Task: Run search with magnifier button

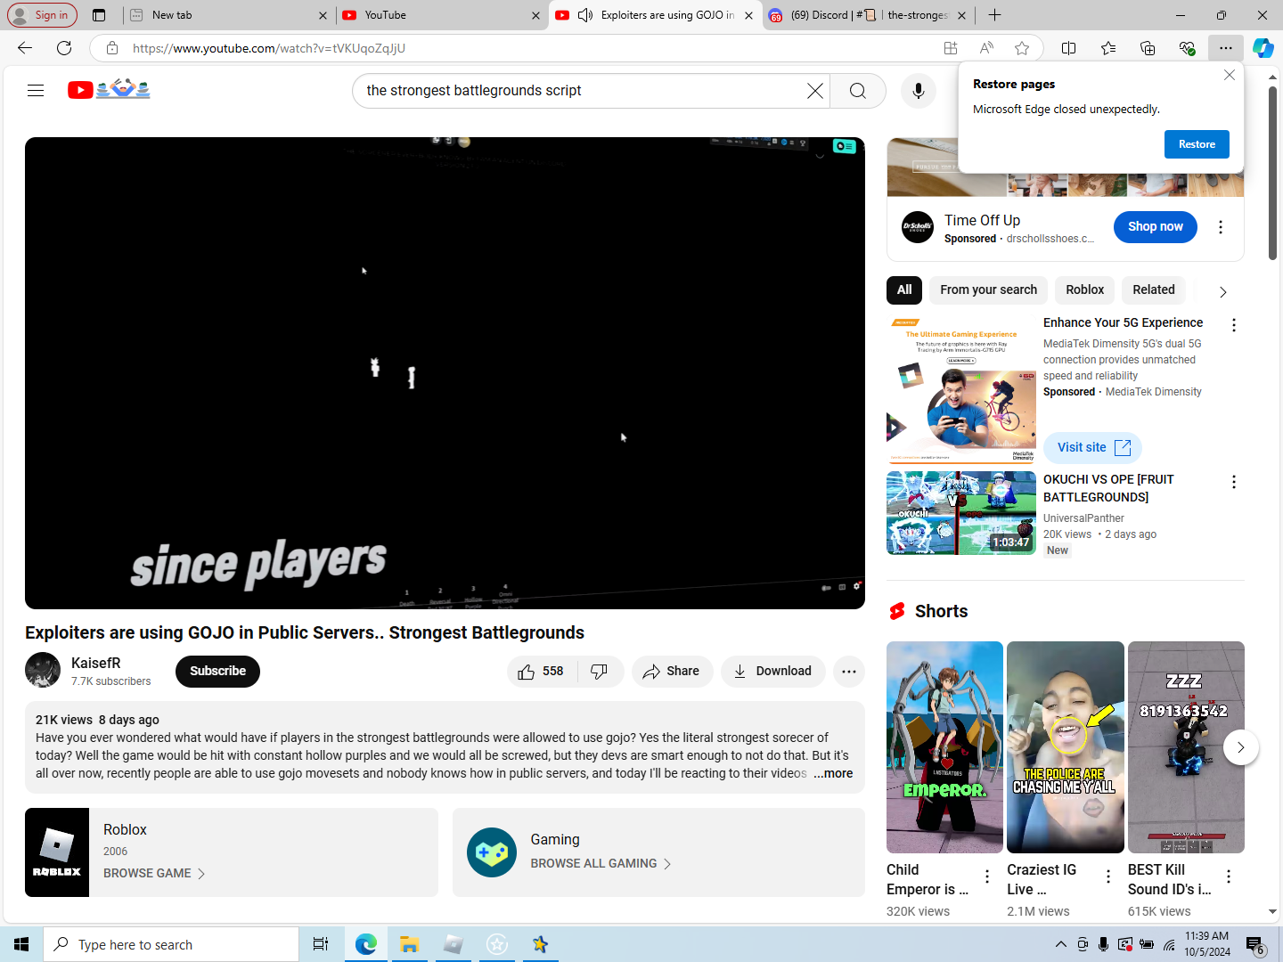Action: 857,91
